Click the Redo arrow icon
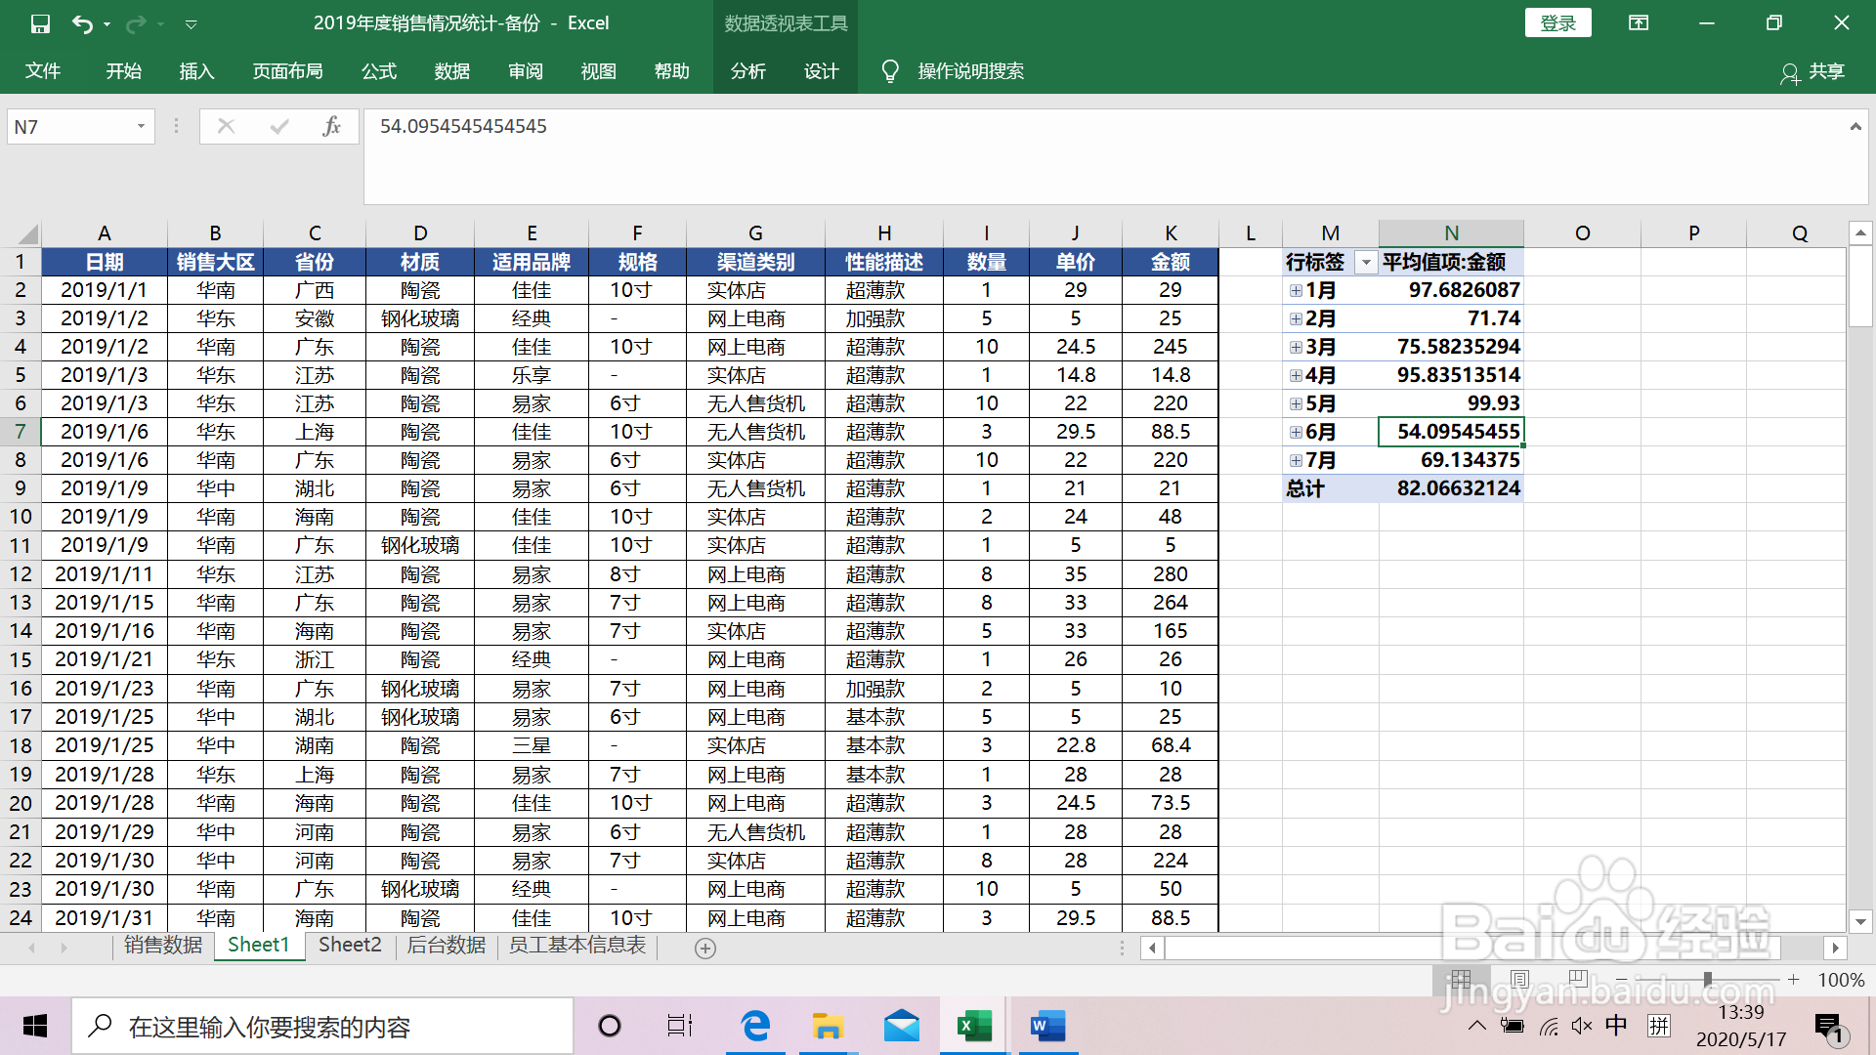Viewport: 1876px width, 1055px height. [136, 23]
